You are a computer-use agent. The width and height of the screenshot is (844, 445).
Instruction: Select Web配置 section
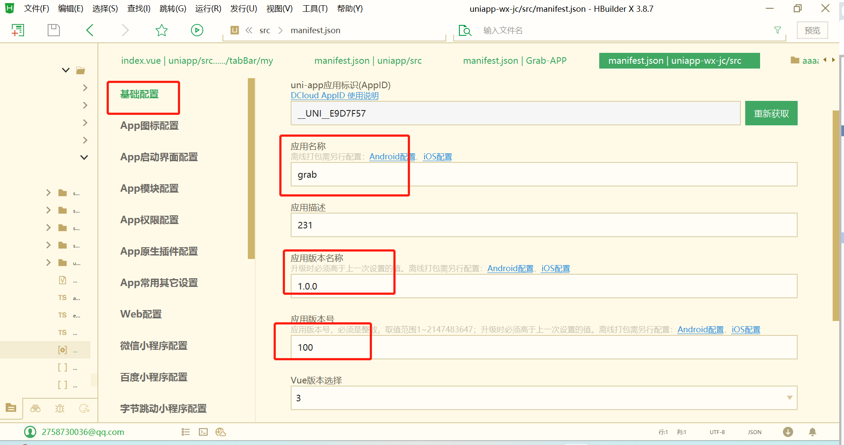point(141,314)
